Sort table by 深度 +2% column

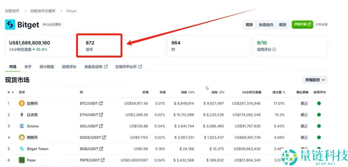coord(188,92)
